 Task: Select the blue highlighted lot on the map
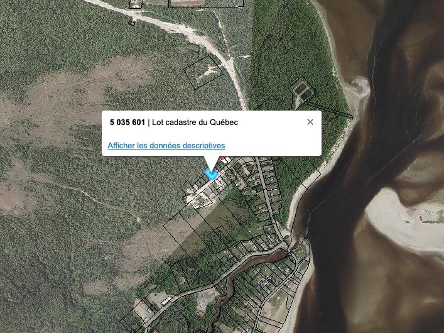pos(211,174)
